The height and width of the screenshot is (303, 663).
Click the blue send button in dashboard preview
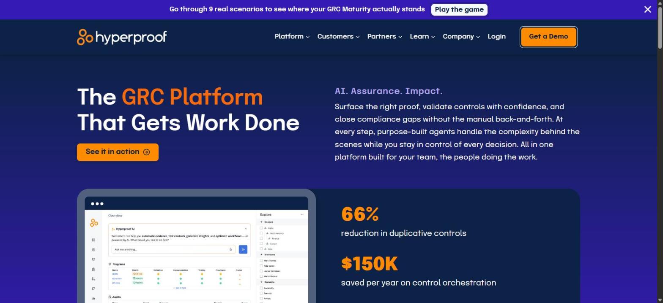pos(243,249)
